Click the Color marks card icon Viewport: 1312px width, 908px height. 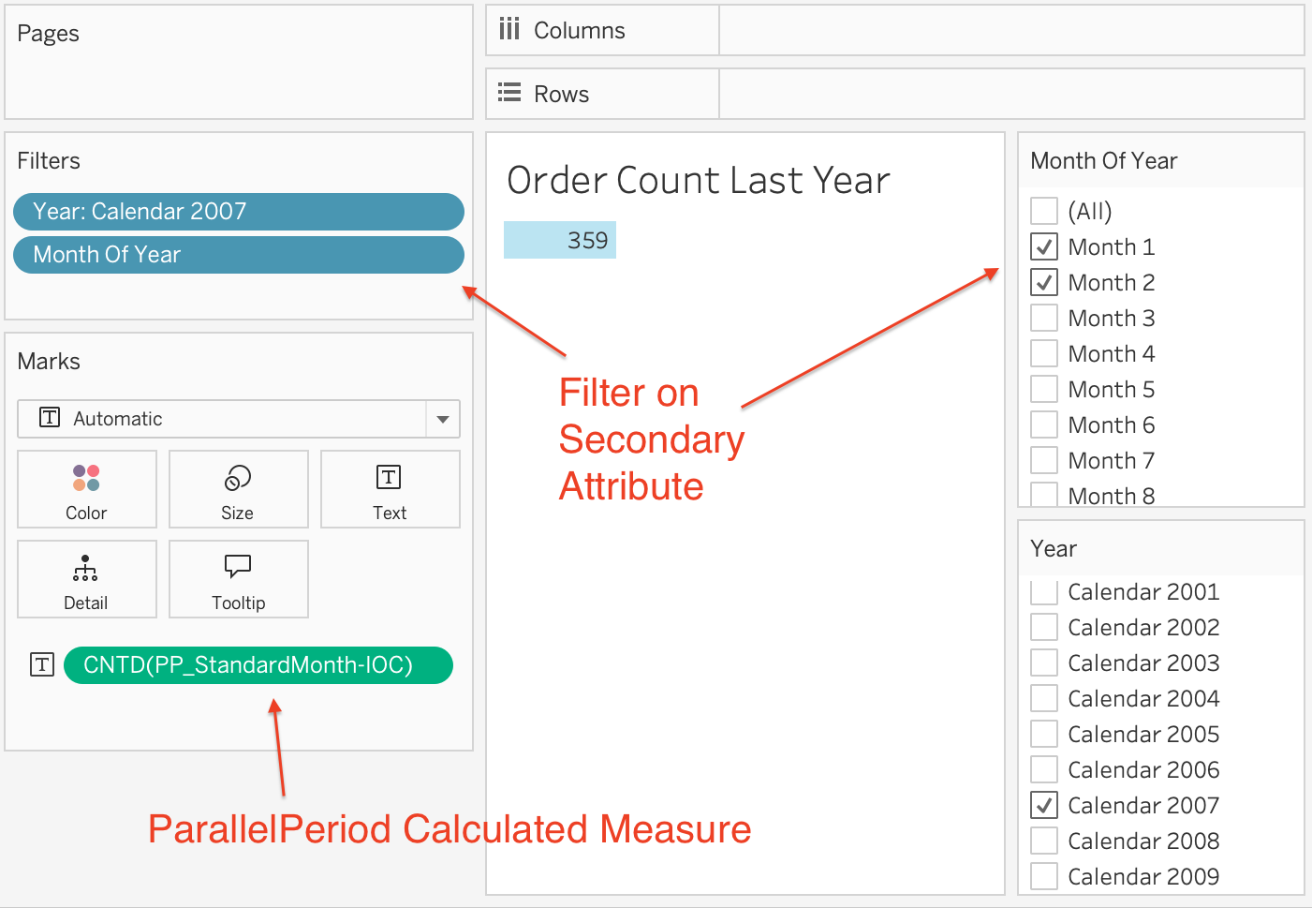click(86, 478)
